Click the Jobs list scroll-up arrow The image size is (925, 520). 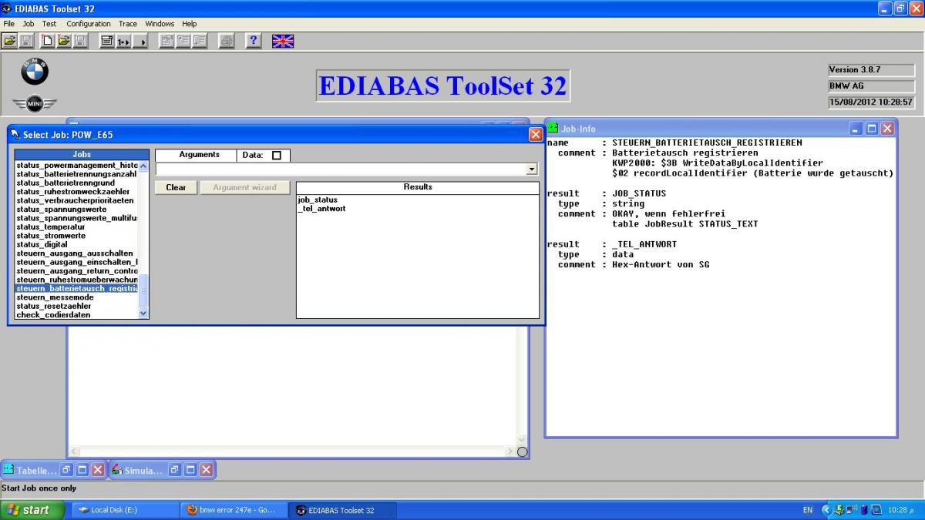point(143,165)
